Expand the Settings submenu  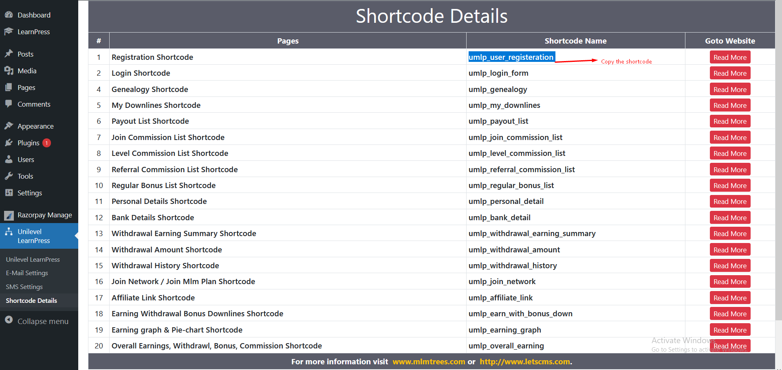29,193
